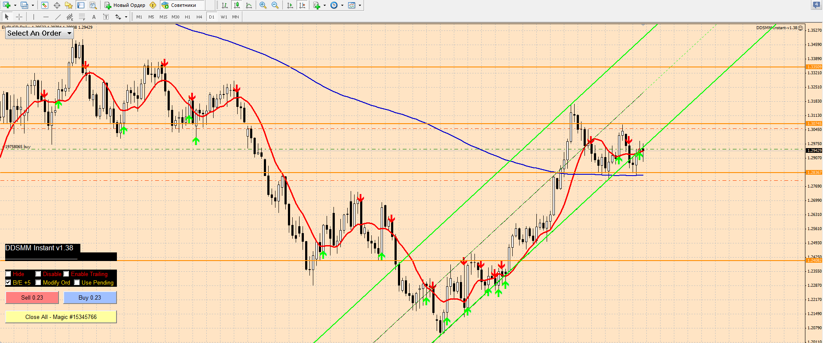Select the Fibonacci retracement tool

[x=82, y=17]
